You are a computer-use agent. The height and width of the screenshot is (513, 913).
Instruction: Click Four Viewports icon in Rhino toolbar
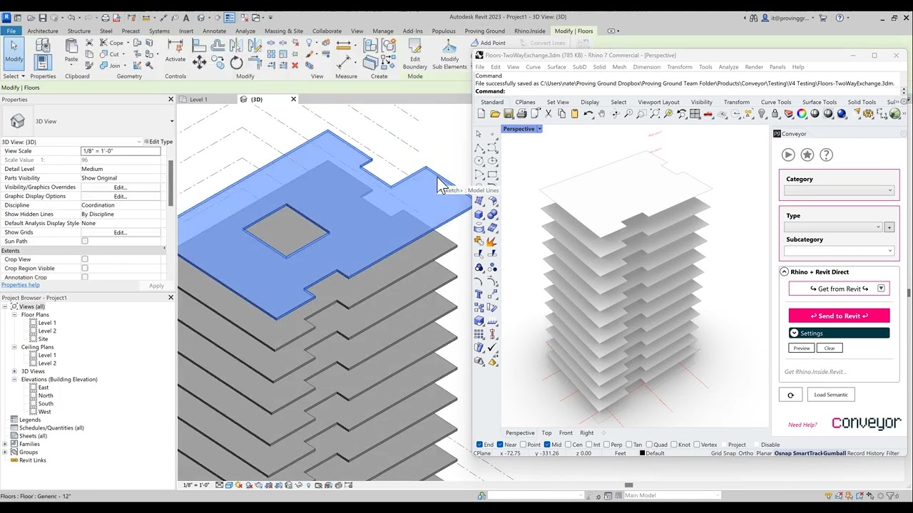pos(695,114)
